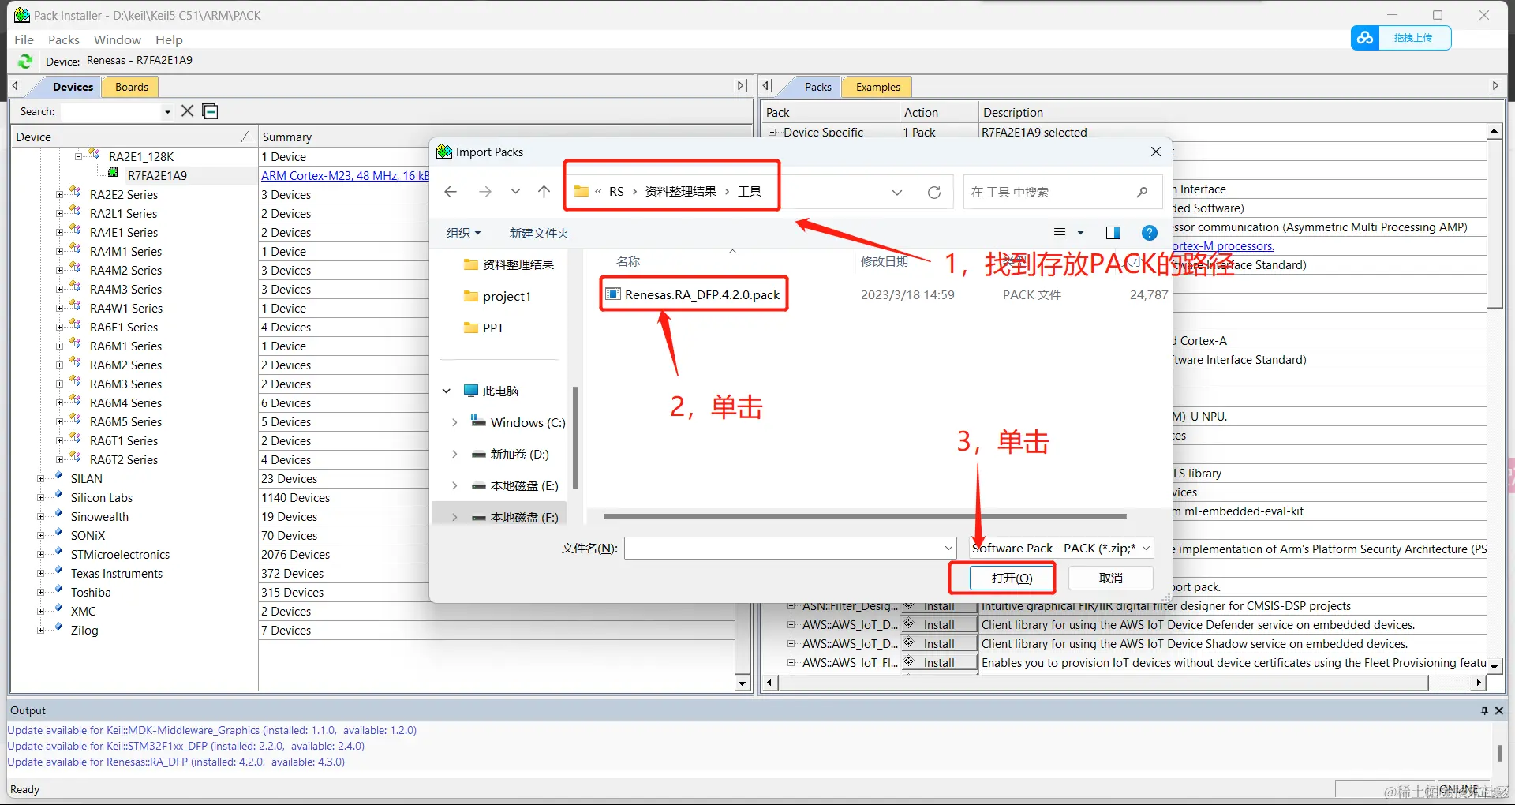Image resolution: width=1515 pixels, height=805 pixels.
Task: Open the File menu
Action: click(24, 39)
